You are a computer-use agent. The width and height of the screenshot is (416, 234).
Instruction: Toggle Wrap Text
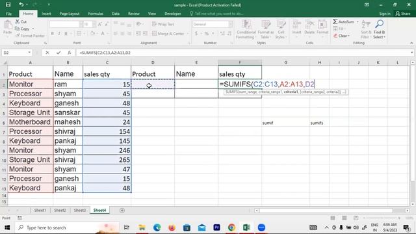pyautogui.click(x=163, y=24)
